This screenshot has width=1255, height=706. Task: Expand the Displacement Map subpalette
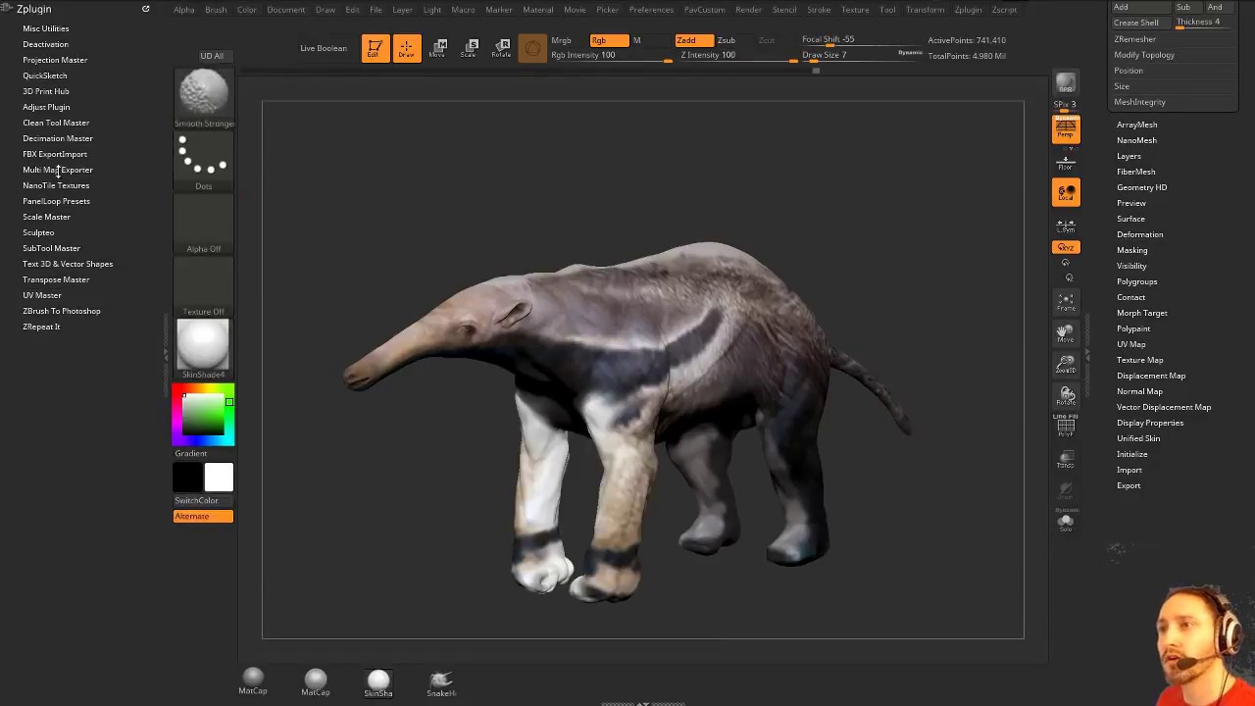[1151, 376]
